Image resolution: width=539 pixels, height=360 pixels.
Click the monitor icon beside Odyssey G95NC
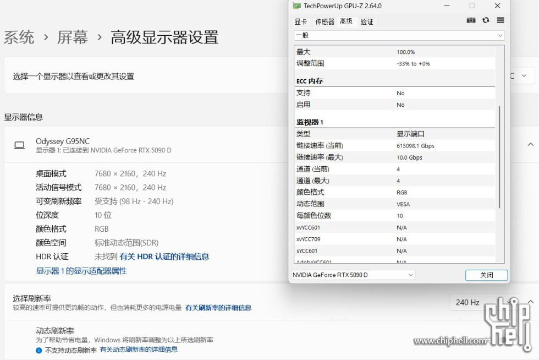[x=19, y=145]
